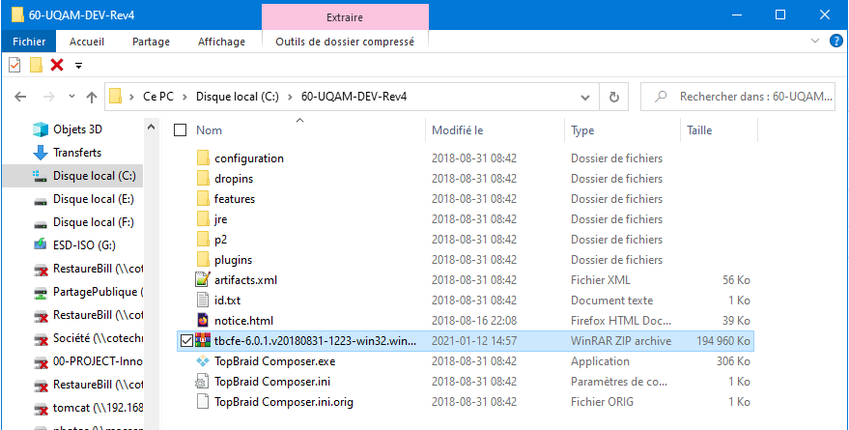The height and width of the screenshot is (430, 849).
Task: Open Help with the blue question mark
Action: point(836,42)
